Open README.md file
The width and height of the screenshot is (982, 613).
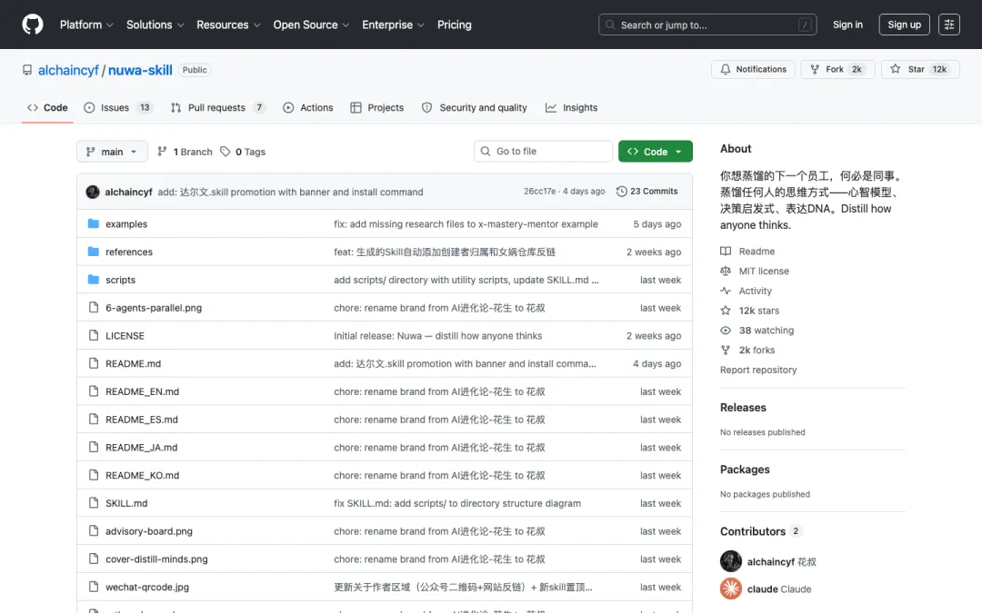pyautogui.click(x=133, y=363)
